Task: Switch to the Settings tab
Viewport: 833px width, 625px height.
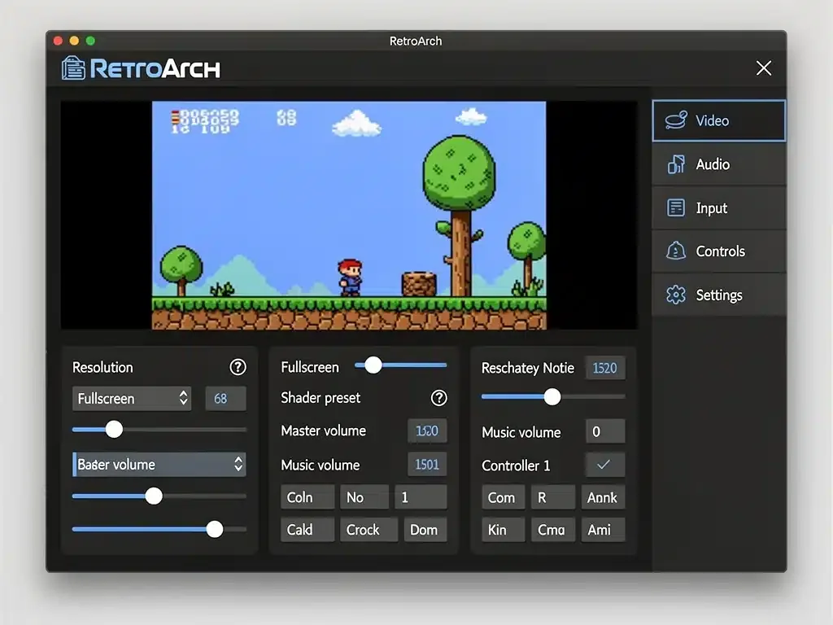Action: 719,295
